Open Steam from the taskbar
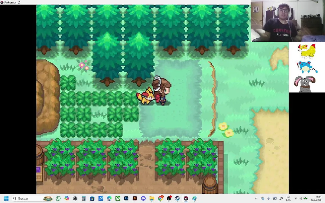325x203 pixels. 177,198
